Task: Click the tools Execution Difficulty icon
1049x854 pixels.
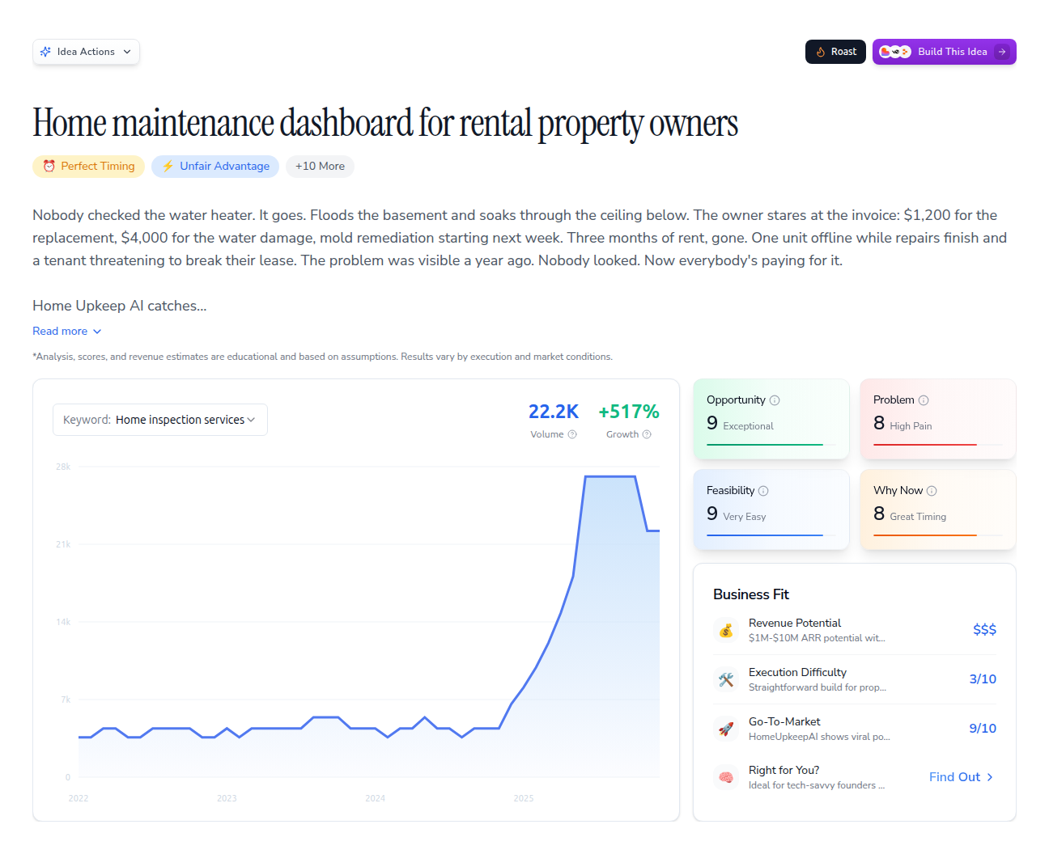Action: coord(726,679)
